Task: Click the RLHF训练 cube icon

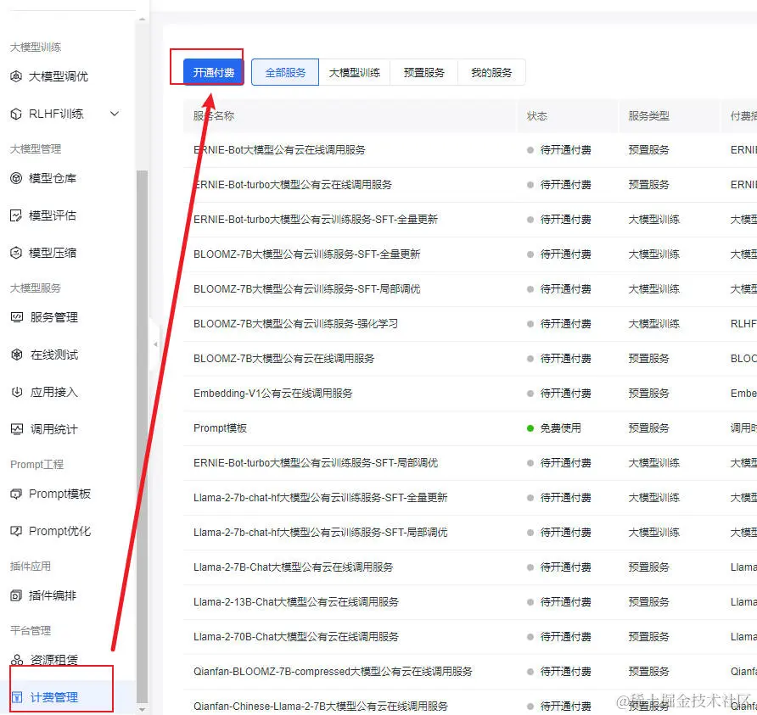Action: (16, 114)
